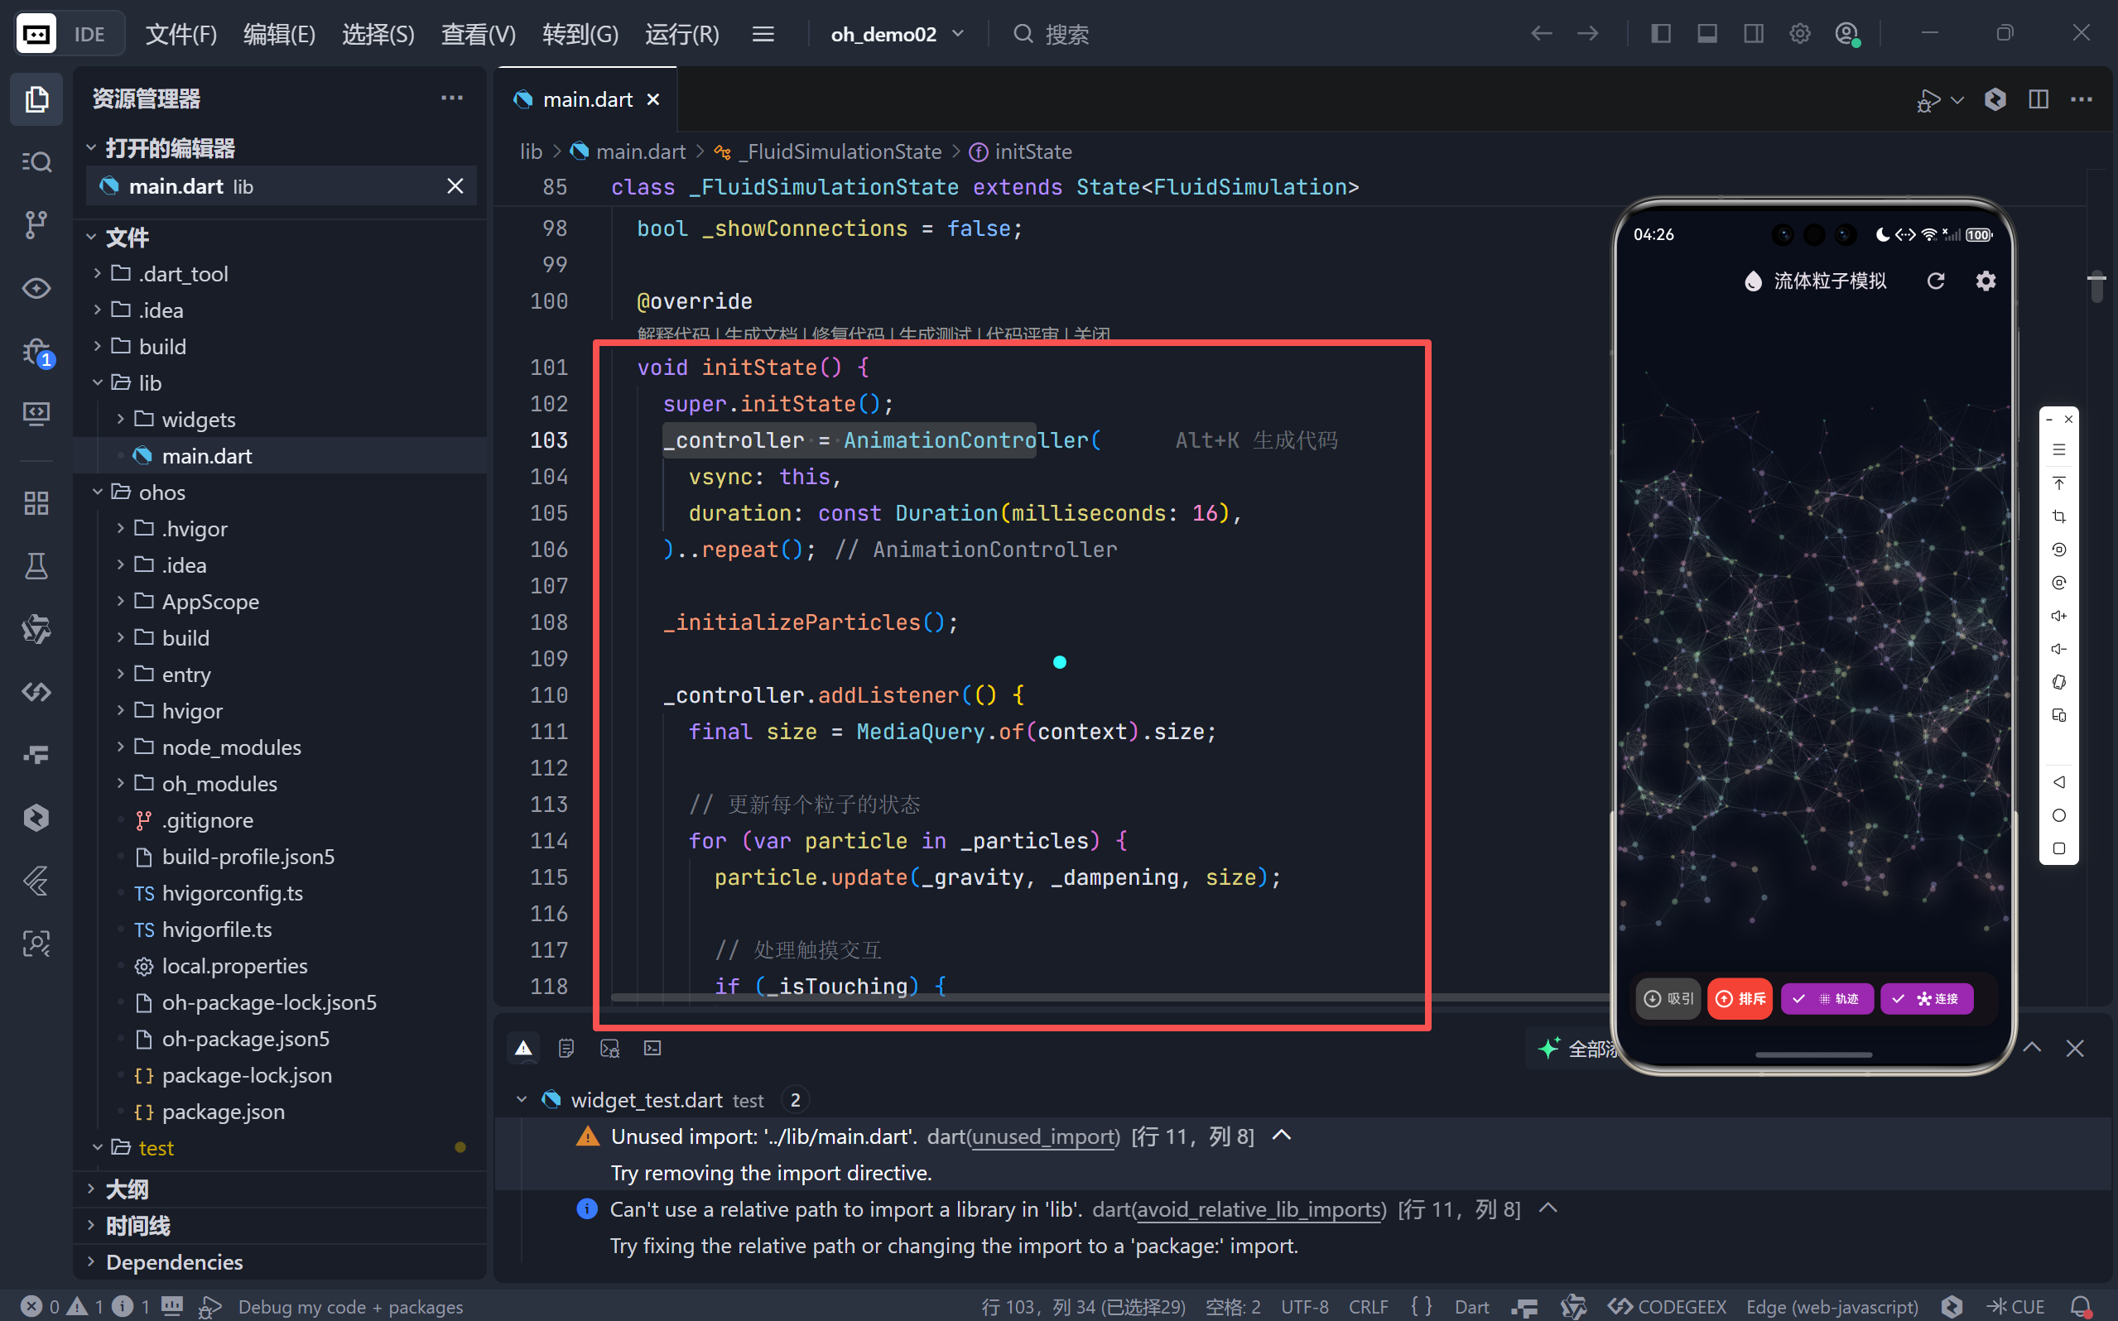The width and height of the screenshot is (2118, 1321).
Task: Click the split editor icon in the editor toolbar
Action: (2038, 99)
